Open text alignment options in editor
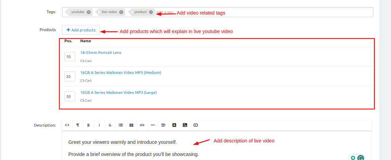The width and height of the screenshot is (391, 160). [x=163, y=125]
